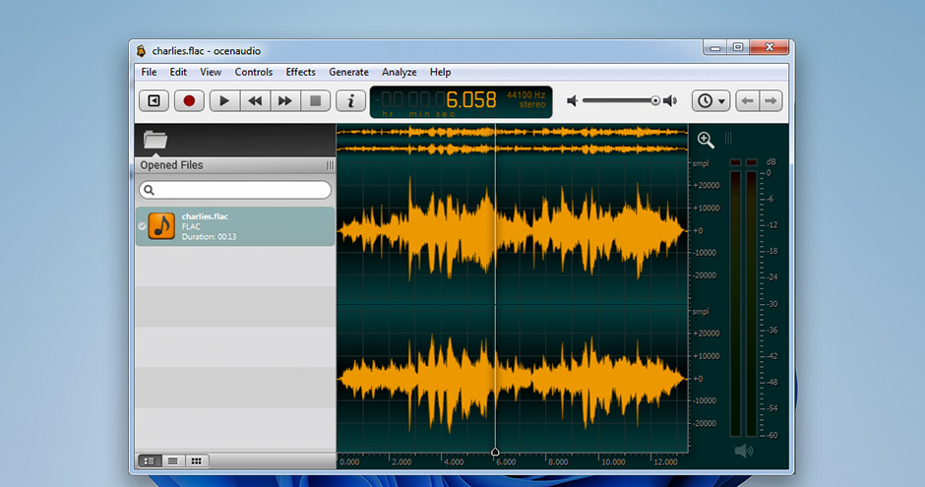The width and height of the screenshot is (925, 487).
Task: Open the Controls menu
Action: [254, 72]
